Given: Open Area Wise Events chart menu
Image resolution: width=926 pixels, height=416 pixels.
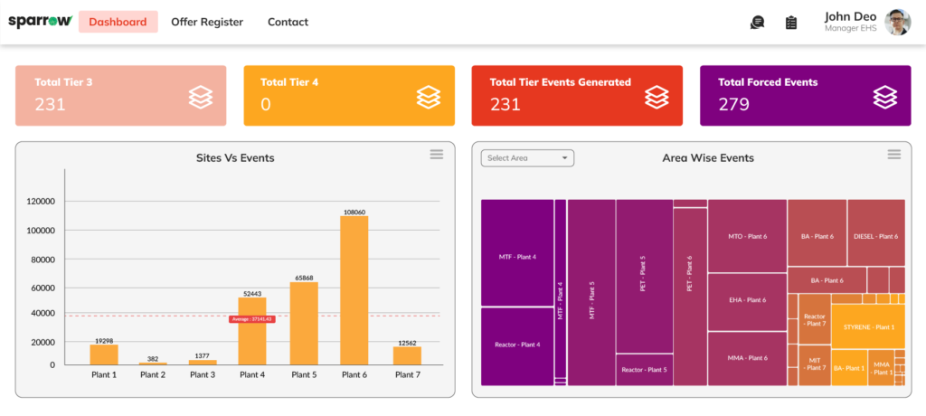Looking at the screenshot, I should click(x=894, y=155).
